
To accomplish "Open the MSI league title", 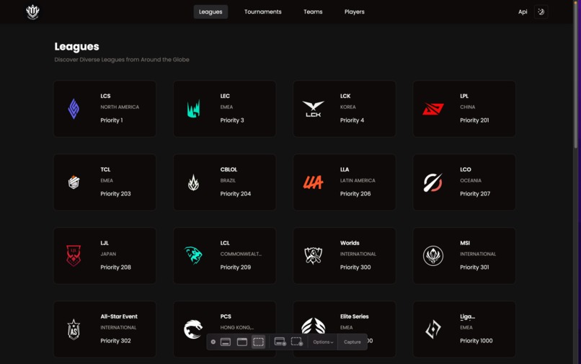I will pos(465,243).
